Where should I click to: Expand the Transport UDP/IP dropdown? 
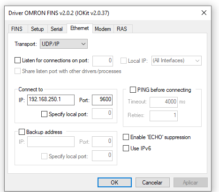[x=64, y=44]
